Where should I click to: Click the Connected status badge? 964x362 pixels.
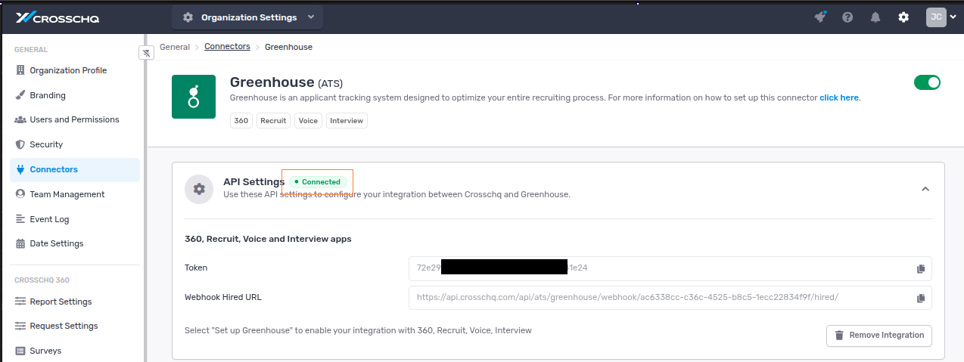point(318,182)
